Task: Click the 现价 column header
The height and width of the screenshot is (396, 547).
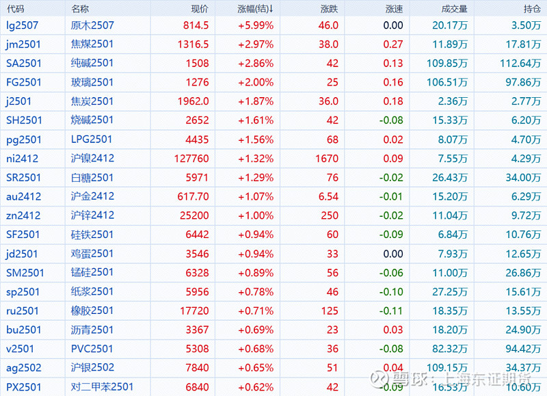Action: 199,9
